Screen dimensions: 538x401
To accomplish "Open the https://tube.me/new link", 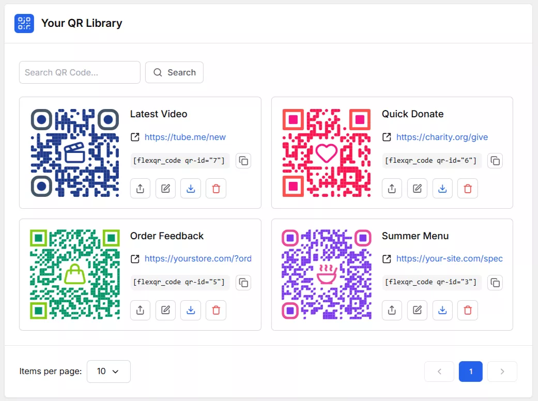I will [x=185, y=137].
